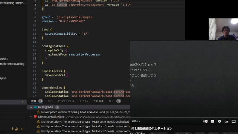Screen dimensions: 238x134
Task: Click the warning icon beside Spring Boot patch notice
Action: click(x=38, y=112)
